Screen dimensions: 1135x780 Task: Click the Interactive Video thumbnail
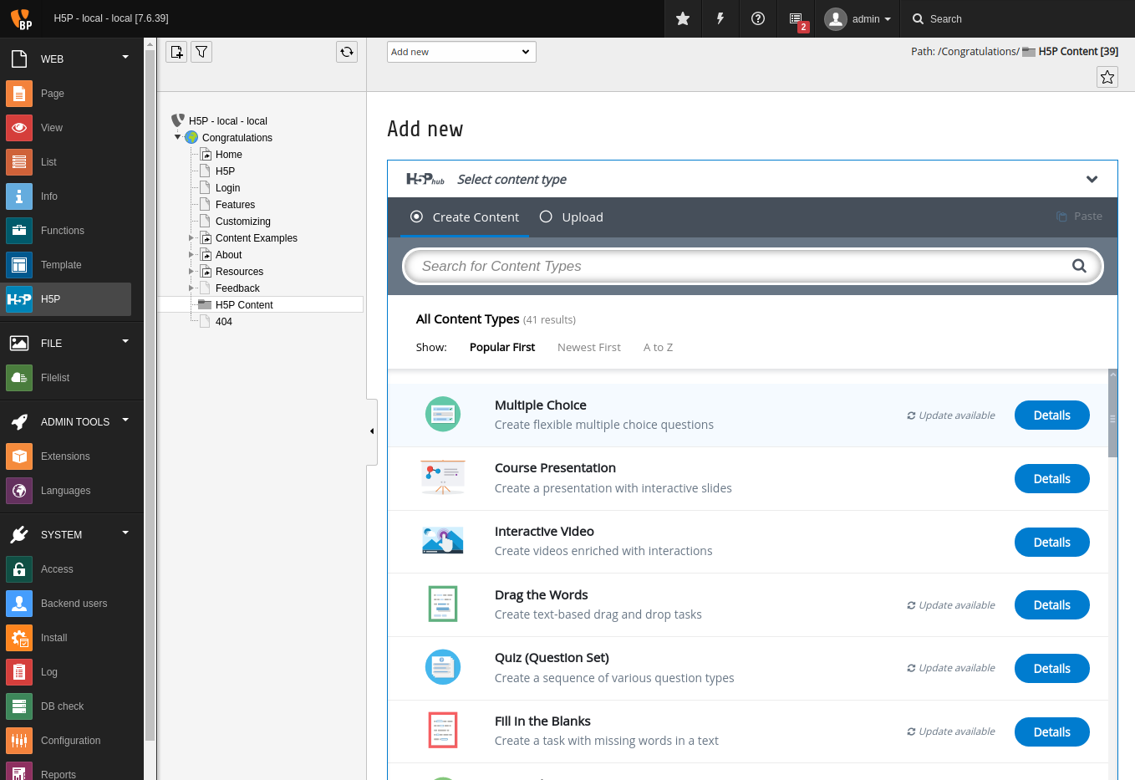[443, 541]
